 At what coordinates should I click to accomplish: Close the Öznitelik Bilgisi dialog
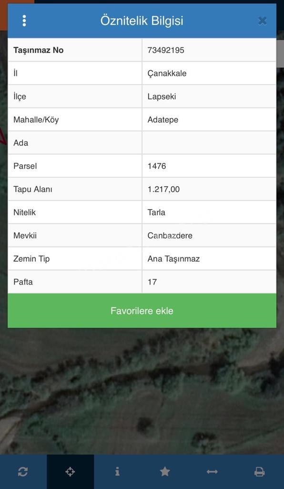[x=262, y=21]
